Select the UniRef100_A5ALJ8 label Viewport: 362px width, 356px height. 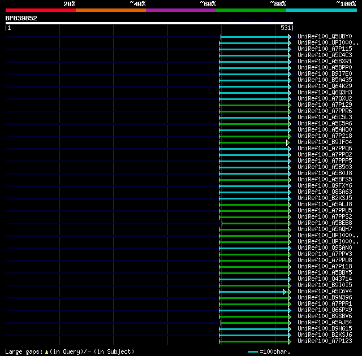tap(325, 205)
